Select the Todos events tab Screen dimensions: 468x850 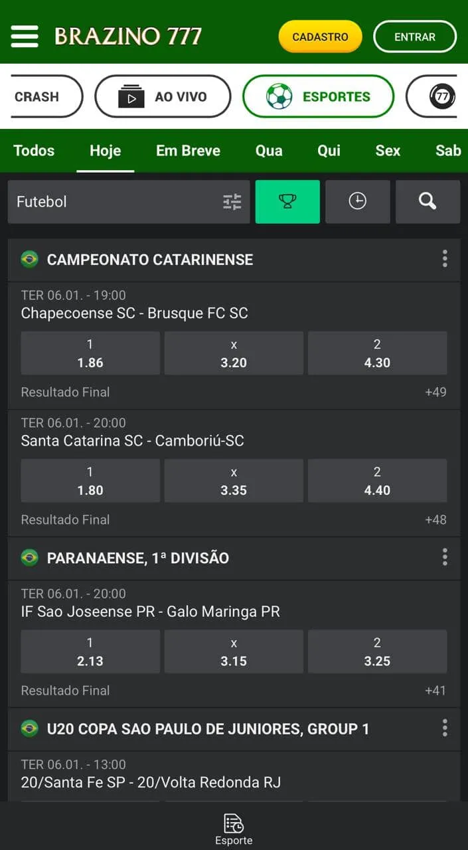click(34, 151)
